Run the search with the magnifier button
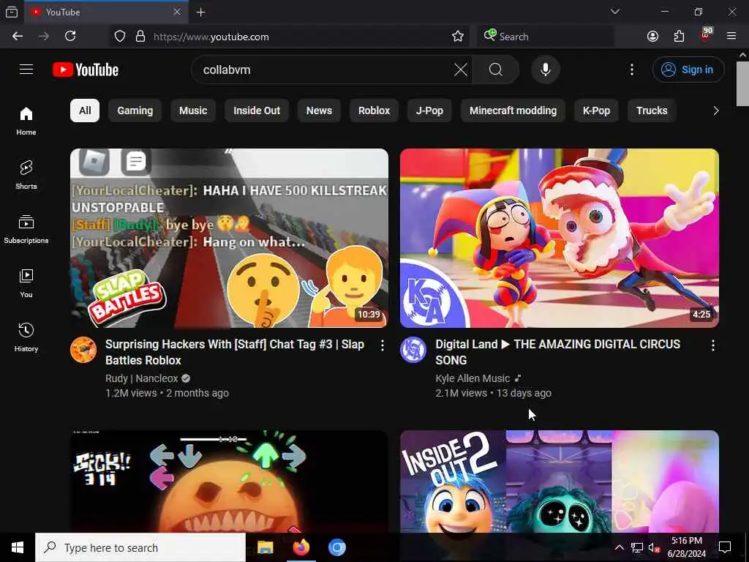749x562 pixels. tap(496, 70)
